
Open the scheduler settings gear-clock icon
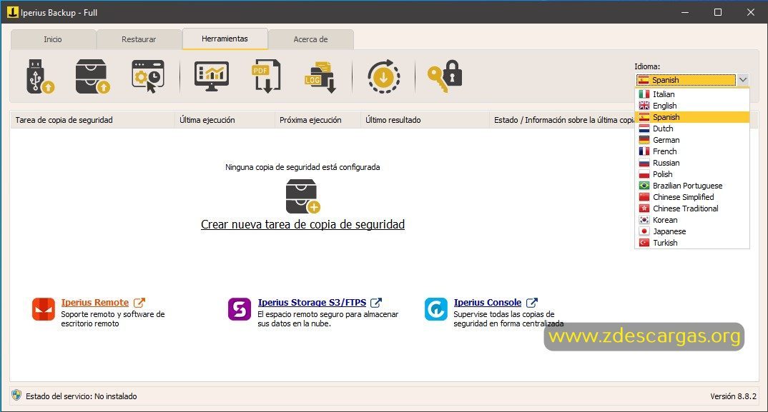coord(148,76)
